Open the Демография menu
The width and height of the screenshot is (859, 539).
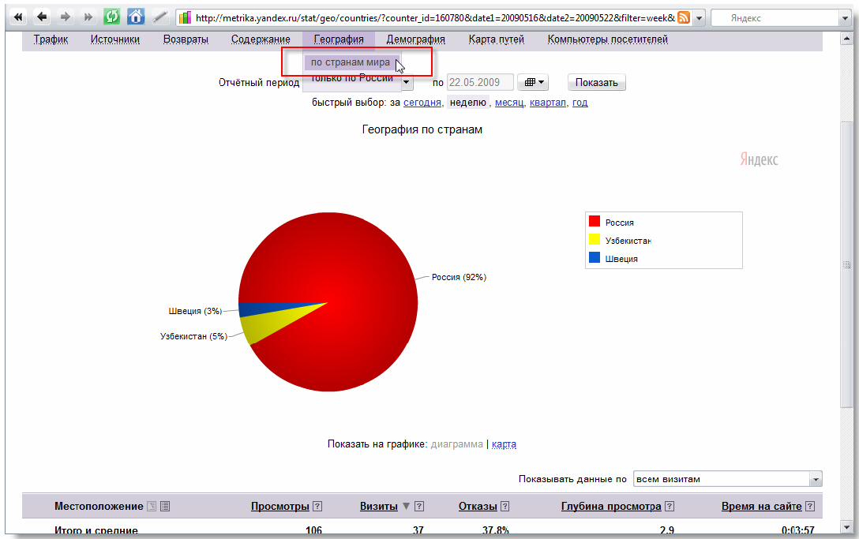416,39
